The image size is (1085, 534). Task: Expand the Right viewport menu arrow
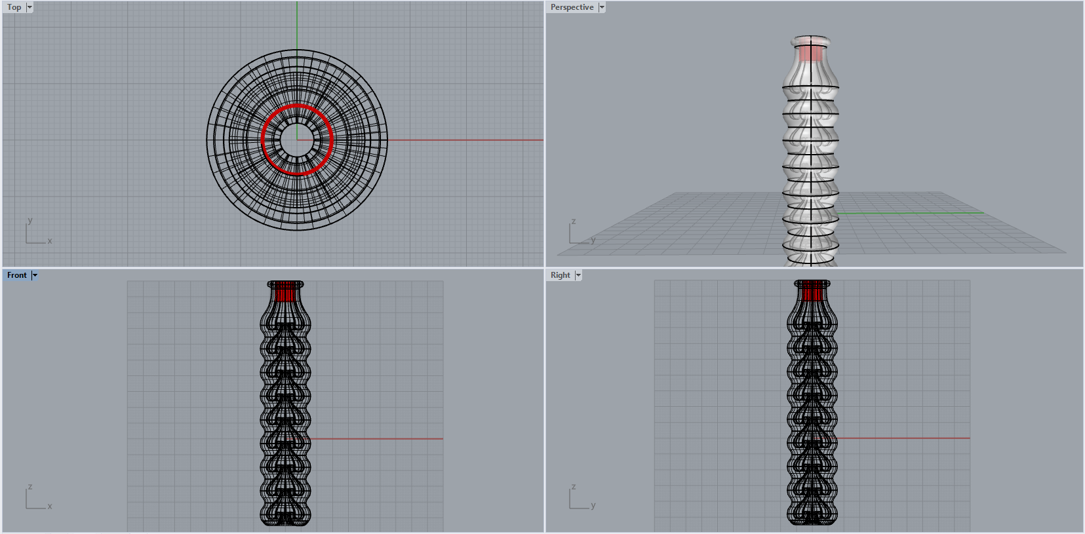click(578, 275)
